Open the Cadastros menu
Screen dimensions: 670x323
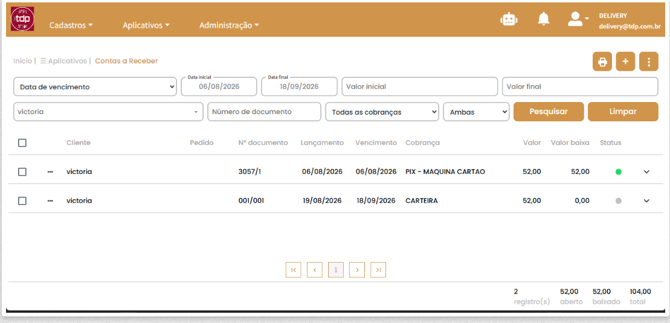71,25
